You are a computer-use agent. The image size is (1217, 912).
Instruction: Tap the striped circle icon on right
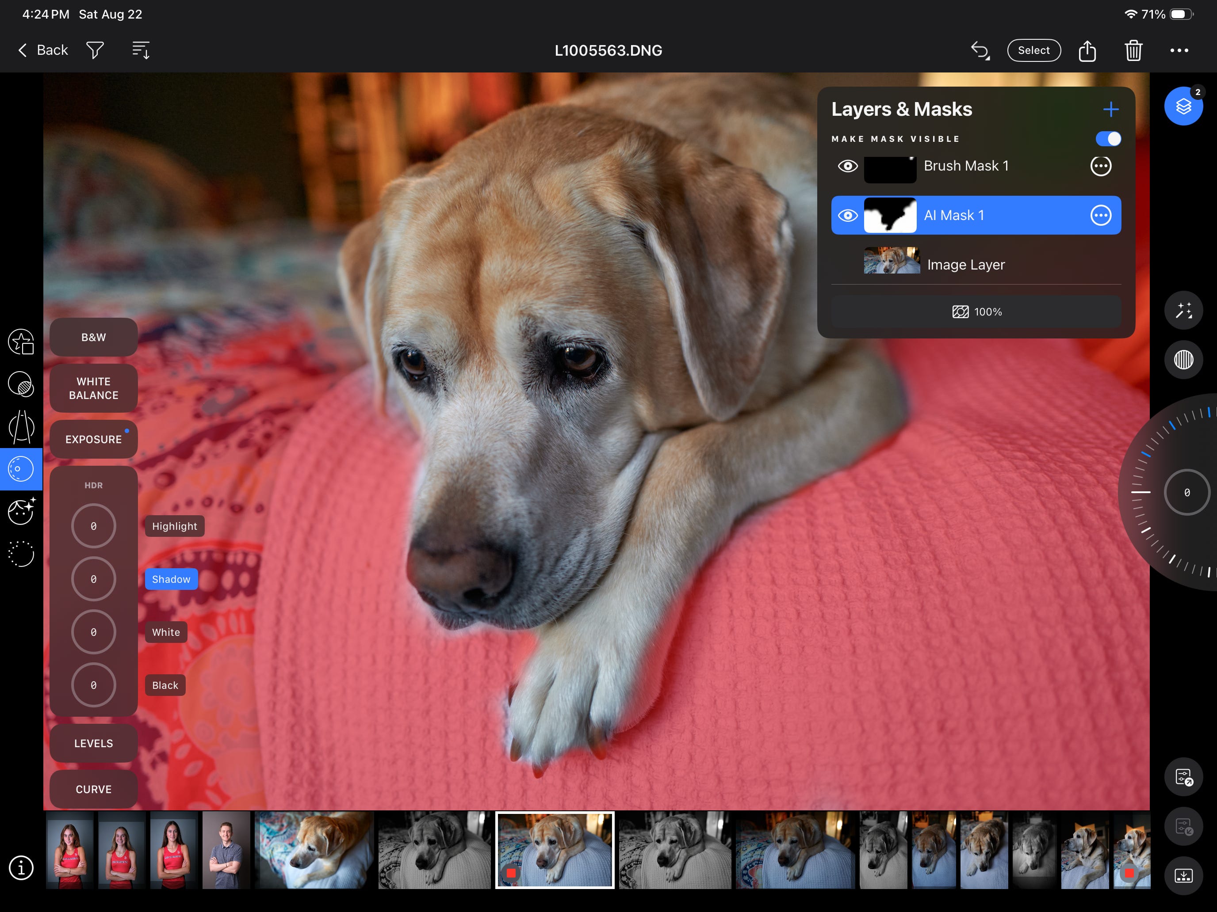(x=1183, y=360)
